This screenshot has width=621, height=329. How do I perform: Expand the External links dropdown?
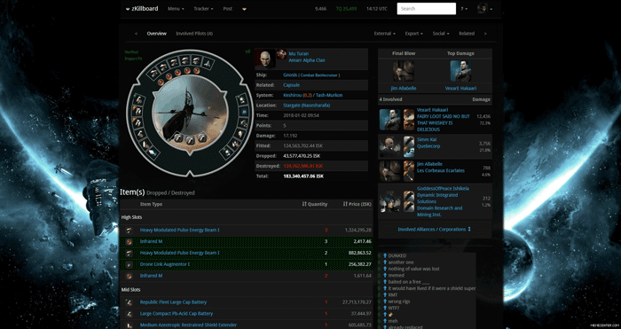385,34
